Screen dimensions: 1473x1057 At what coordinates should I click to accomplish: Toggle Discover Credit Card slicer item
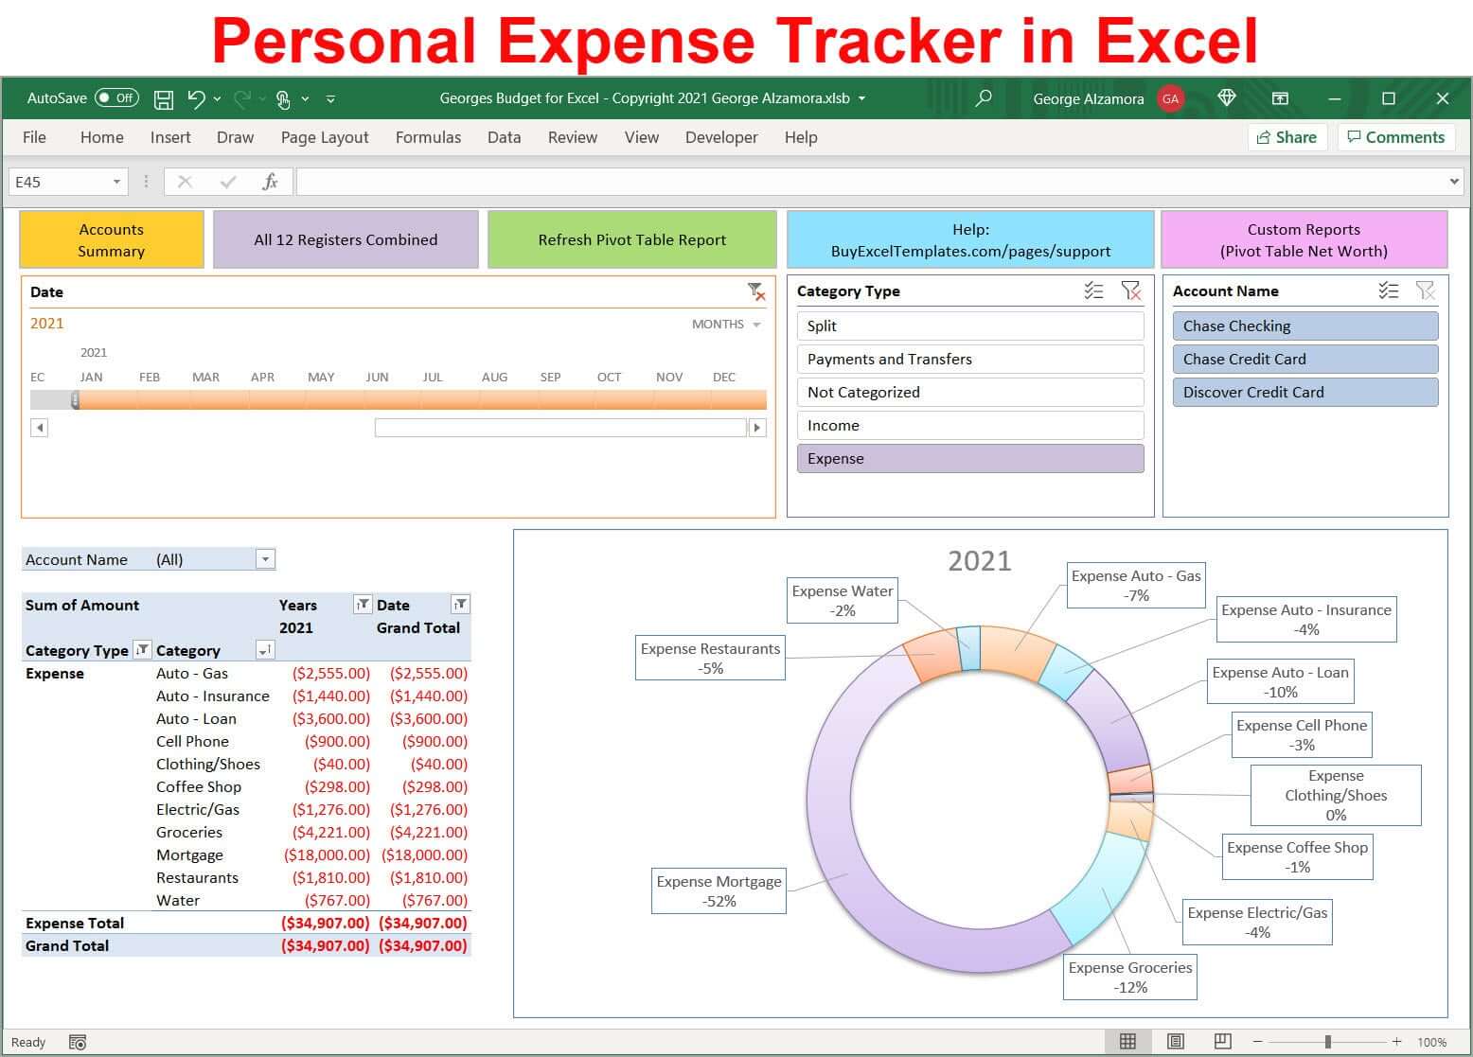point(1305,392)
